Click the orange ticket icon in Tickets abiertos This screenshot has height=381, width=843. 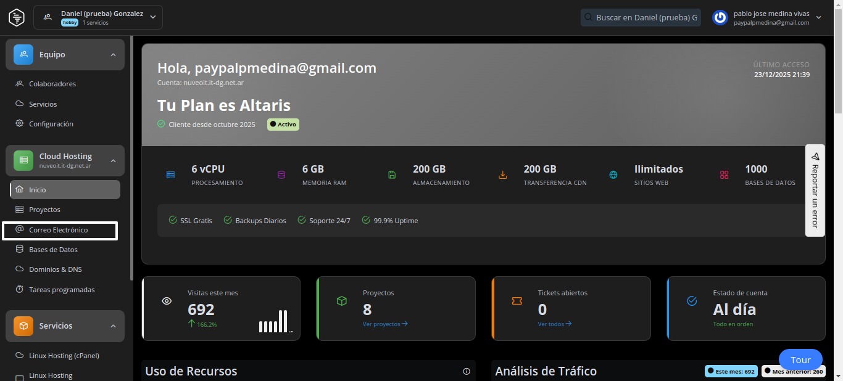click(x=517, y=301)
